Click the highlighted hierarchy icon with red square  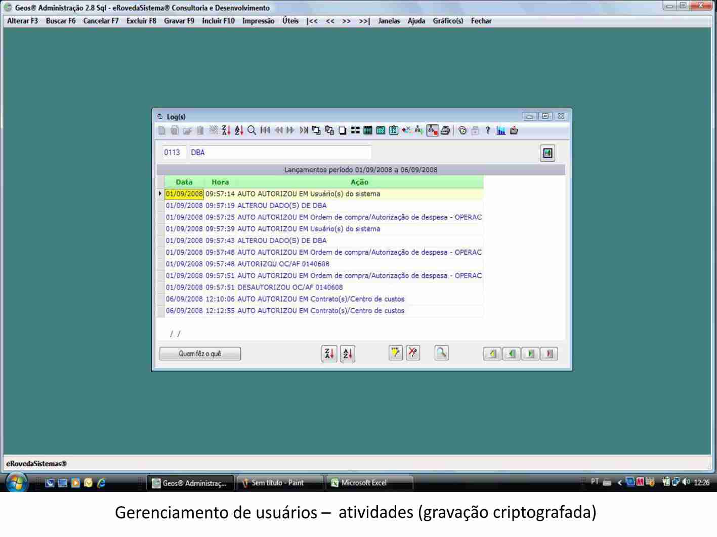pyautogui.click(x=433, y=130)
